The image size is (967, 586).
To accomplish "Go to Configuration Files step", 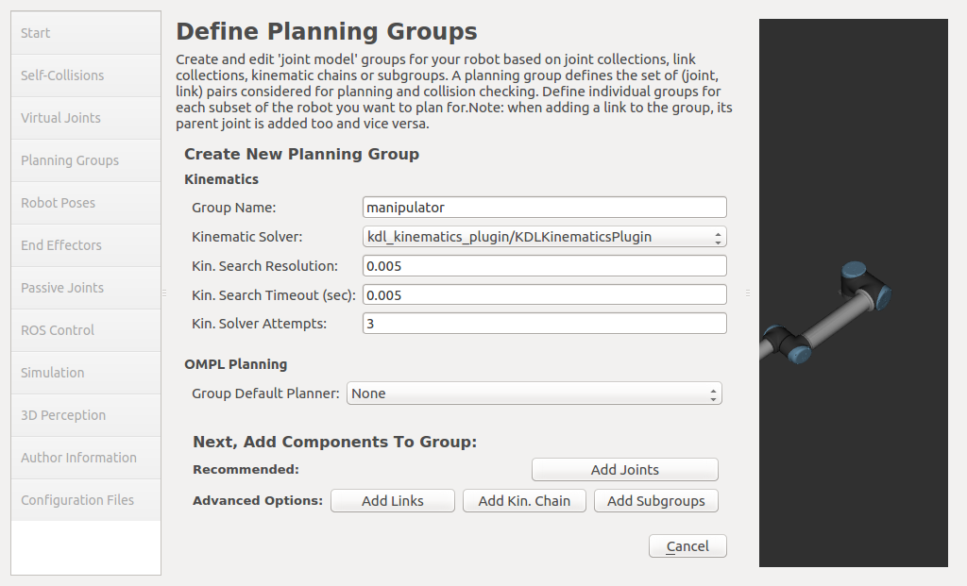I will 86,500.
